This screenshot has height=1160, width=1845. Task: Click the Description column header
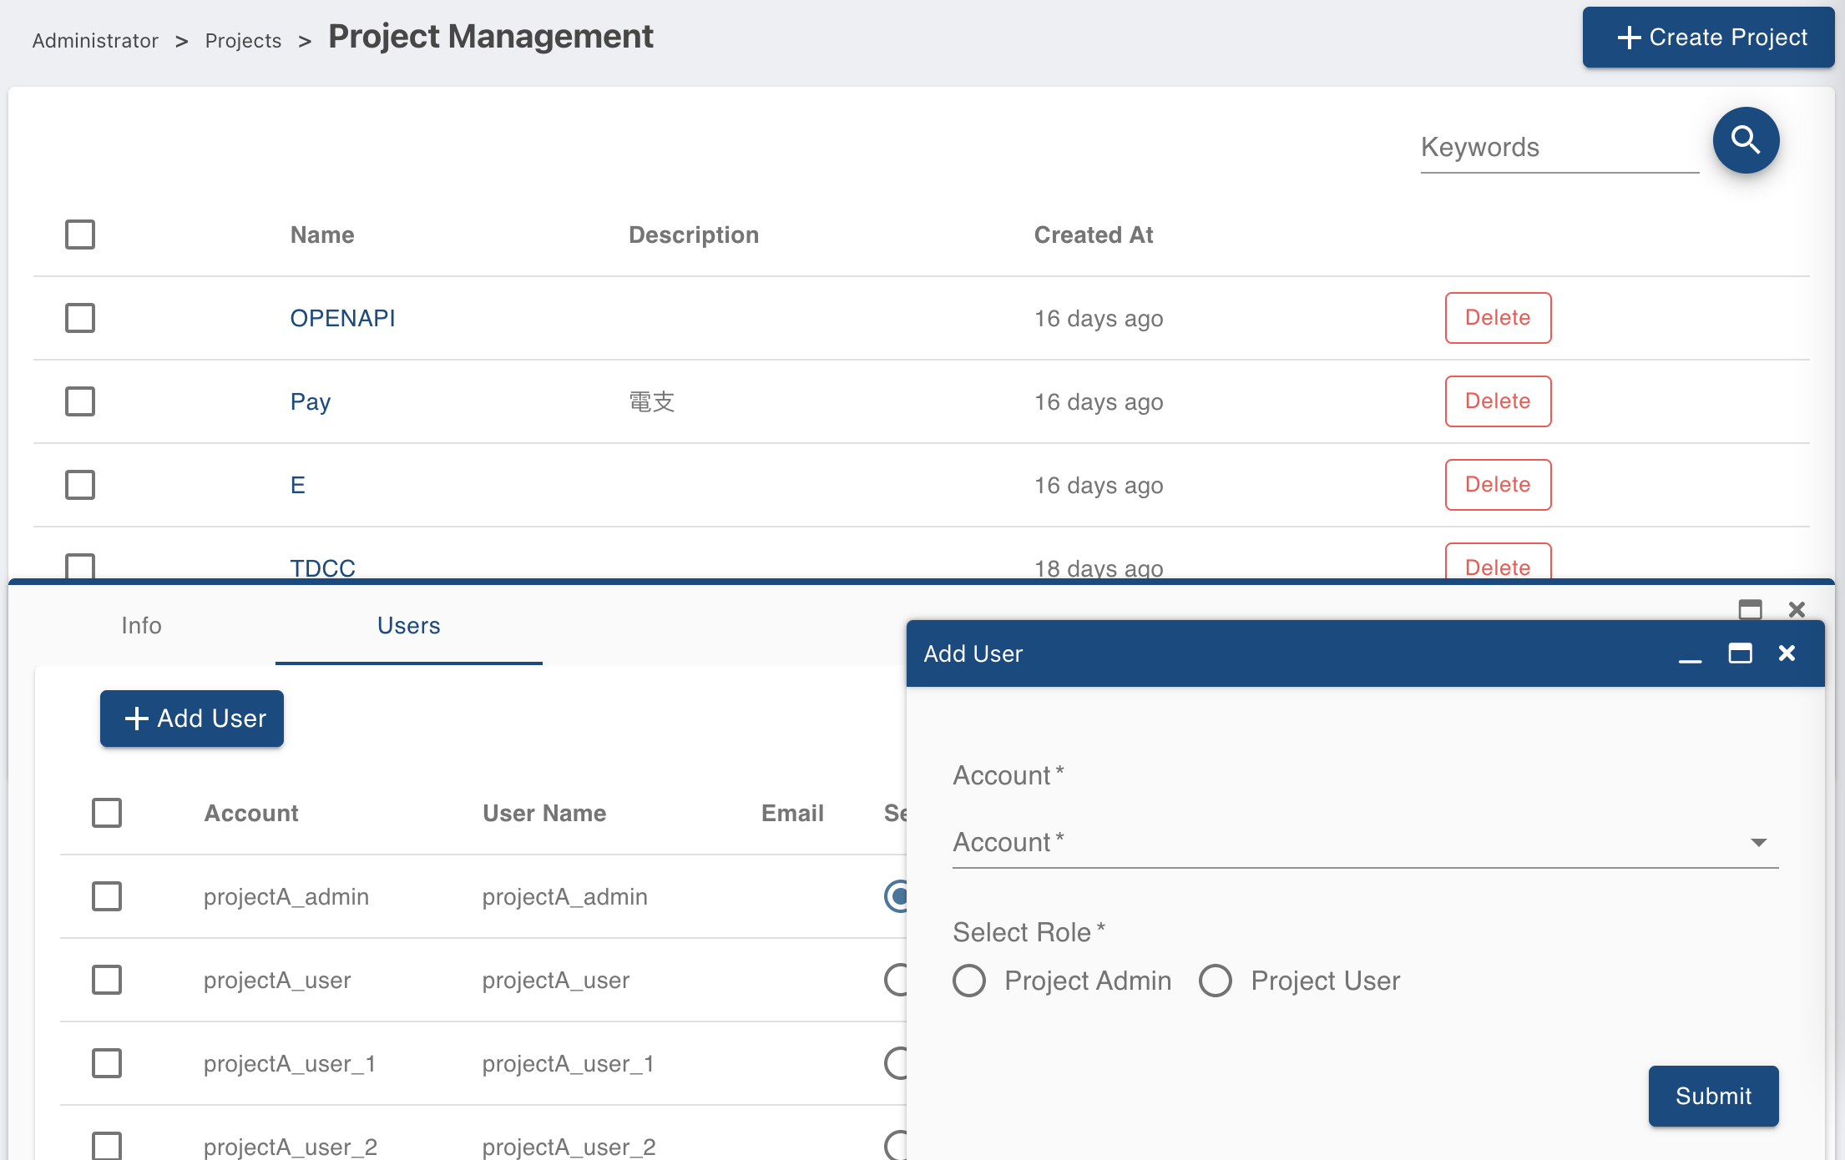coord(693,235)
